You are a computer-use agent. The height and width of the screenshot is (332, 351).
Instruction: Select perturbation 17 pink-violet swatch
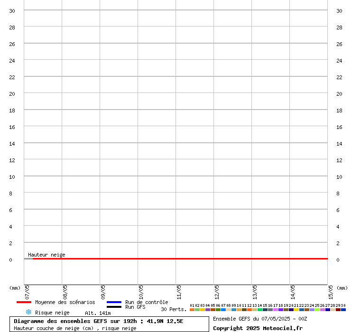pyautogui.click(x=276, y=310)
